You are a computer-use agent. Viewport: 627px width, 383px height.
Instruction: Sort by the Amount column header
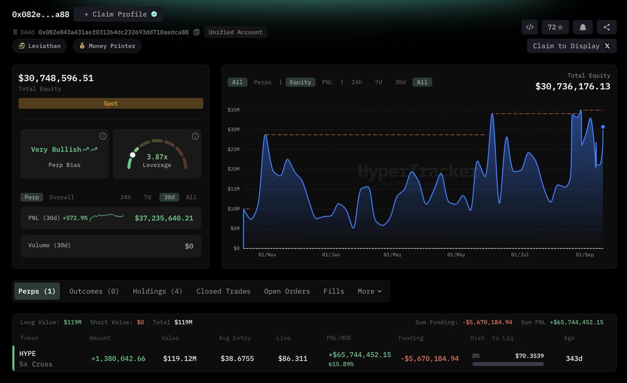coord(100,338)
